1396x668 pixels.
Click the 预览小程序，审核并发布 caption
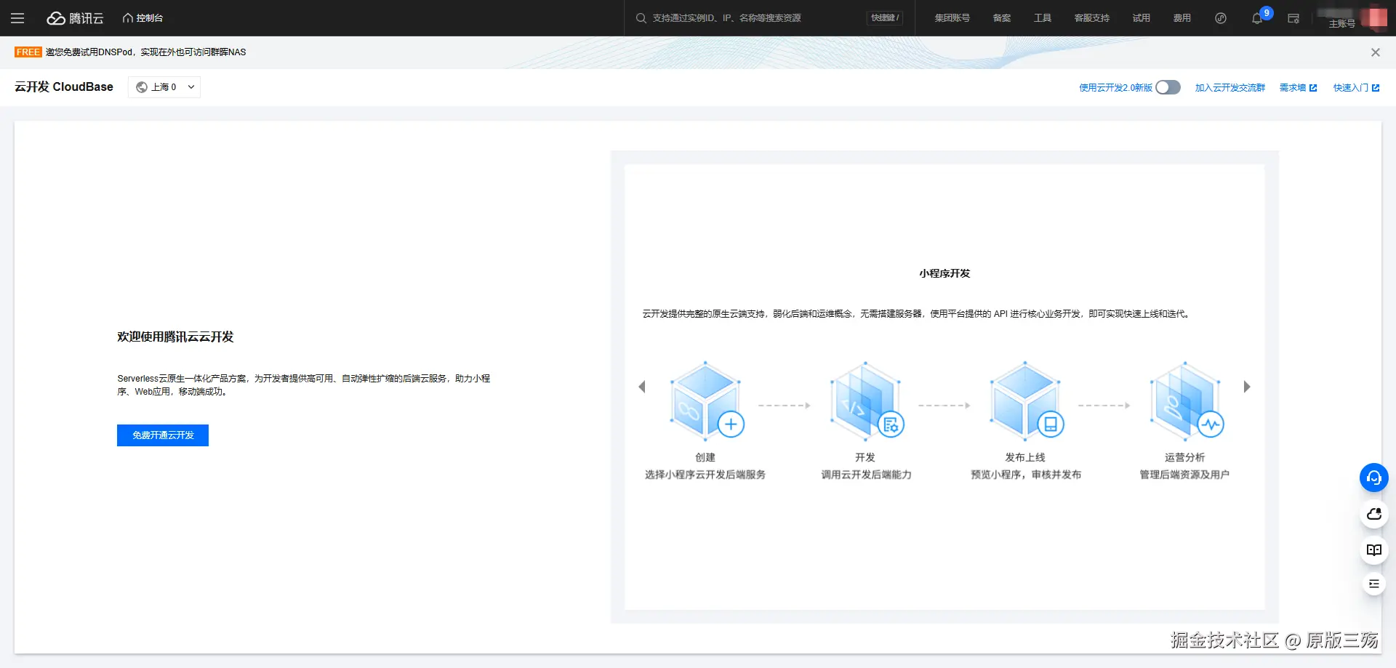coord(1026,475)
